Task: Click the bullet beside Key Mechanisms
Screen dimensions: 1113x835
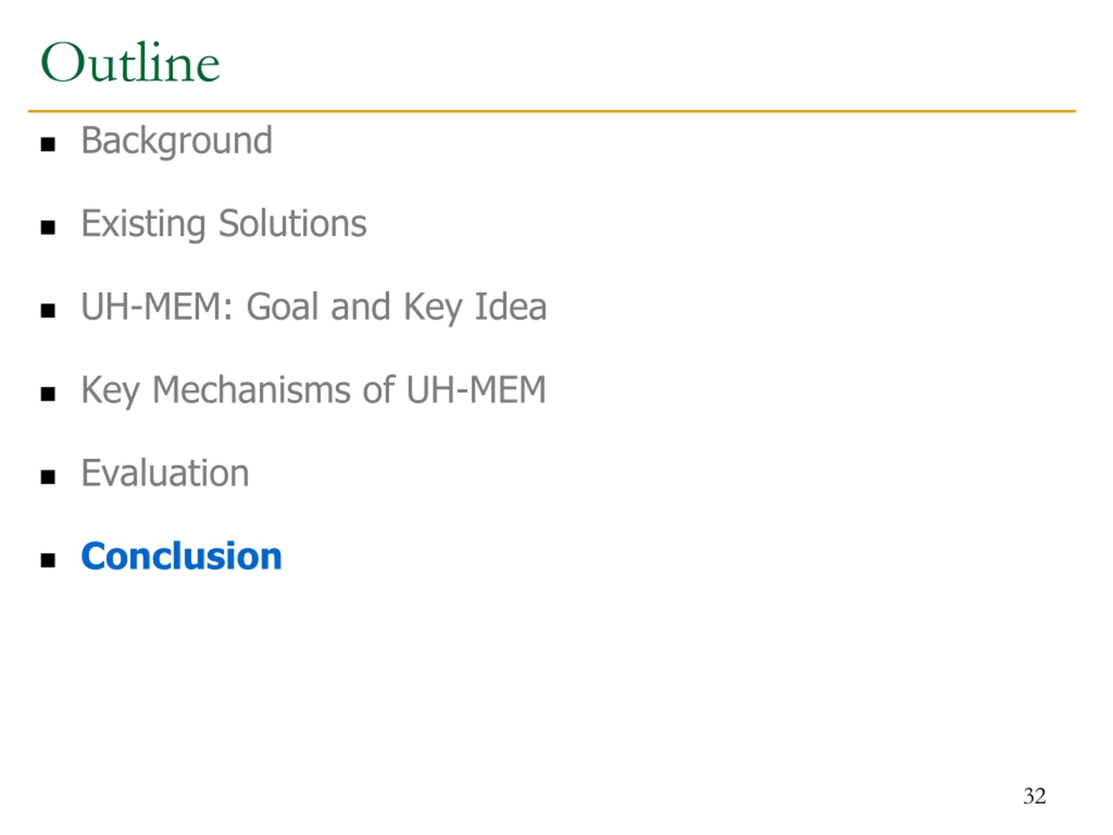Action: click(48, 394)
